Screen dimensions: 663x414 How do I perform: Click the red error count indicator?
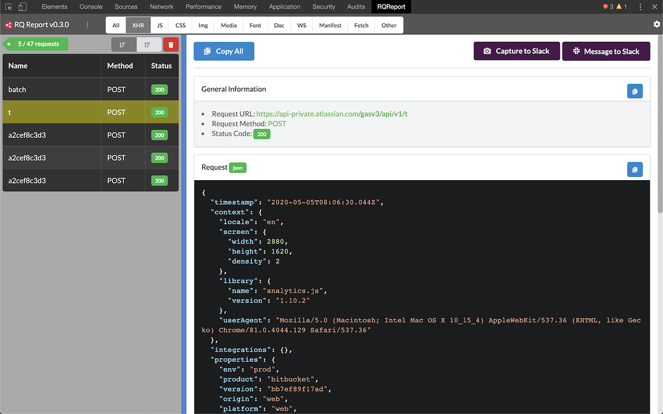coord(608,7)
